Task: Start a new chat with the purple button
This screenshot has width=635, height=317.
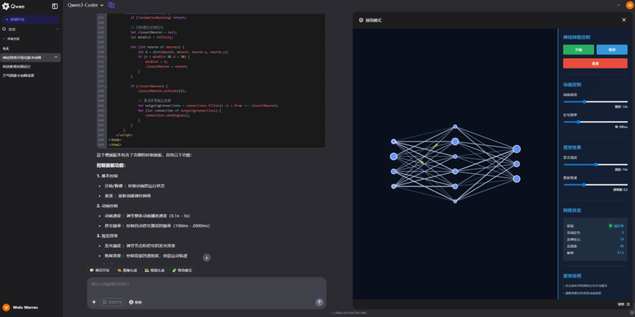Action: click(x=30, y=19)
